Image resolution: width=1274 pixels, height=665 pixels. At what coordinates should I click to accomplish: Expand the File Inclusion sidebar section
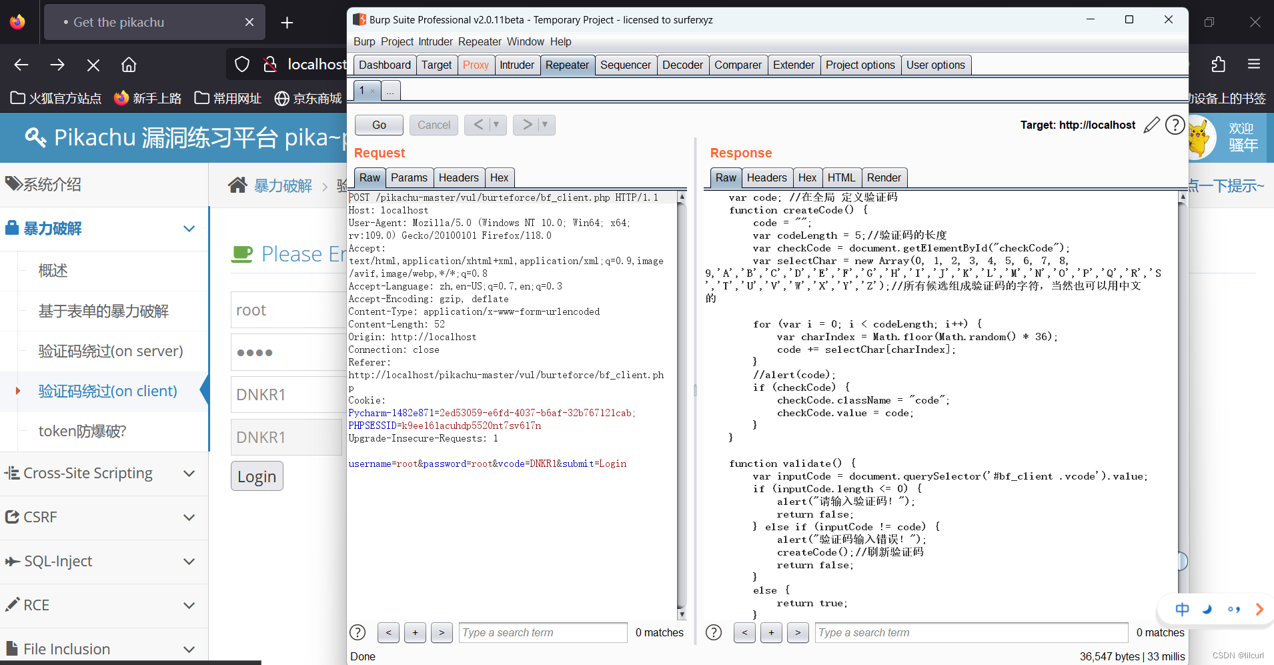coord(189,649)
